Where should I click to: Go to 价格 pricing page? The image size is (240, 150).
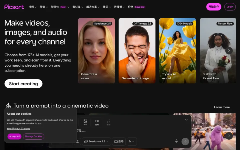click(136, 7)
